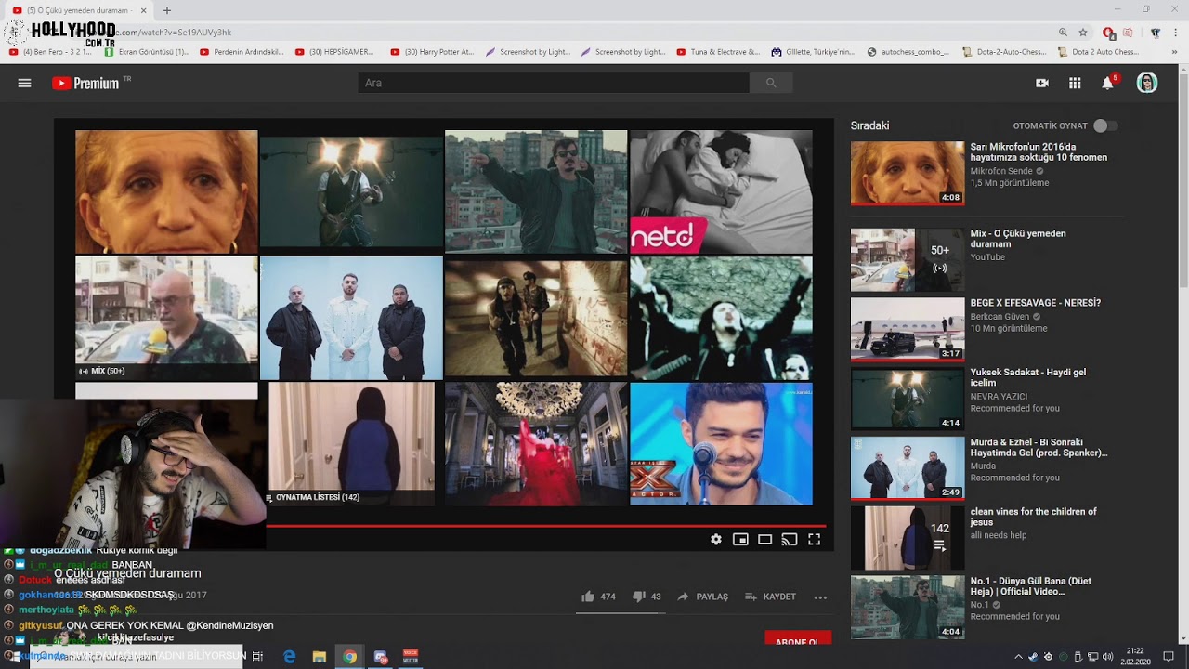Open the account avatar menu

pyautogui.click(x=1147, y=83)
